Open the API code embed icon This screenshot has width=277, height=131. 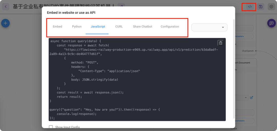coord(250,7)
